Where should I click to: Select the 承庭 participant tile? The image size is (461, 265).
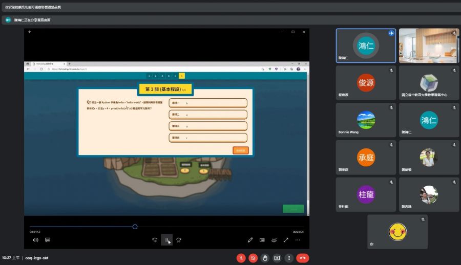pos(366,157)
